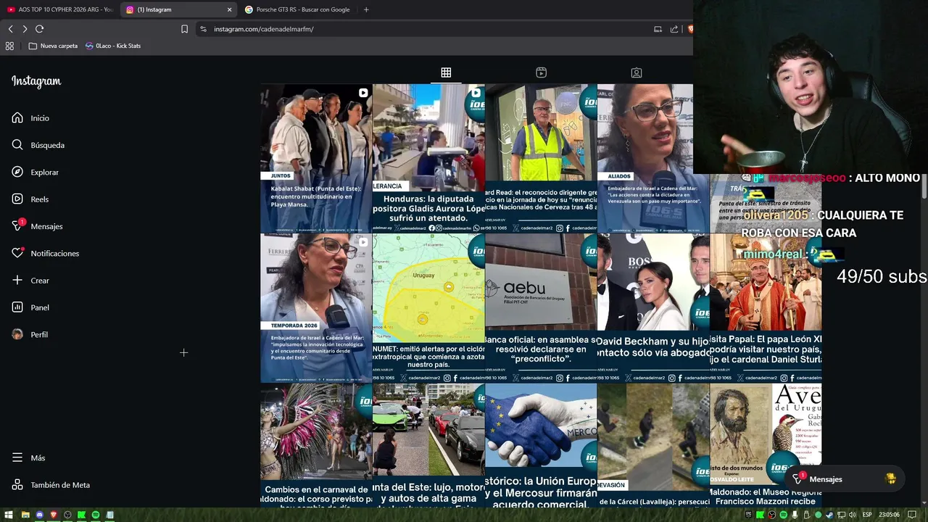928x522 pixels.
Task: Open the post with man in yellow vest
Action: tap(541, 158)
